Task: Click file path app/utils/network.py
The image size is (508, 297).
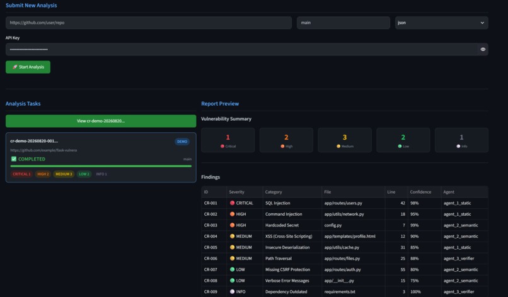Action: [344, 214]
